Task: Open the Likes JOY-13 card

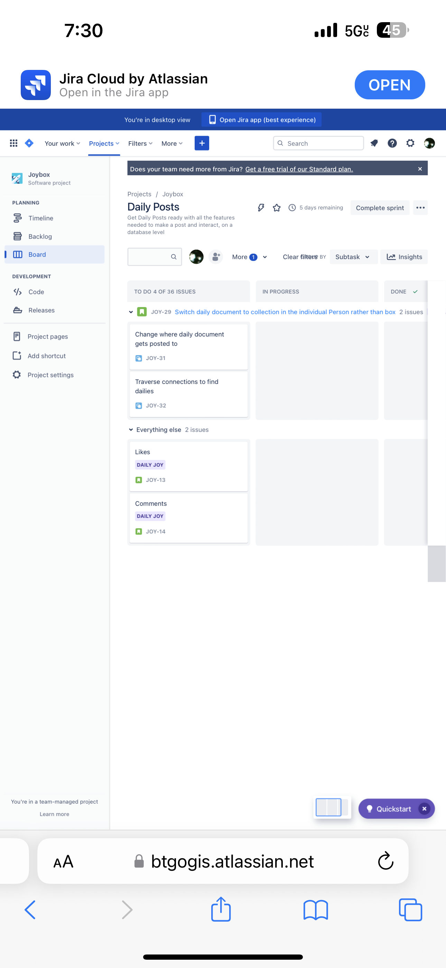Action: point(188,466)
